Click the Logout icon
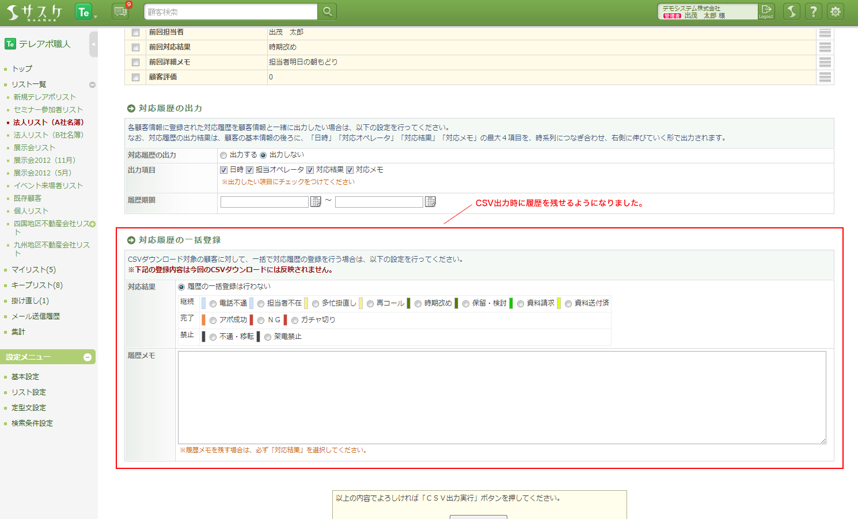The width and height of the screenshot is (858, 519). (x=766, y=12)
